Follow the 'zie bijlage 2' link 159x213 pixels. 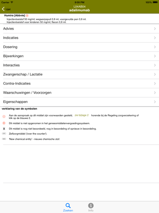tap(82, 115)
